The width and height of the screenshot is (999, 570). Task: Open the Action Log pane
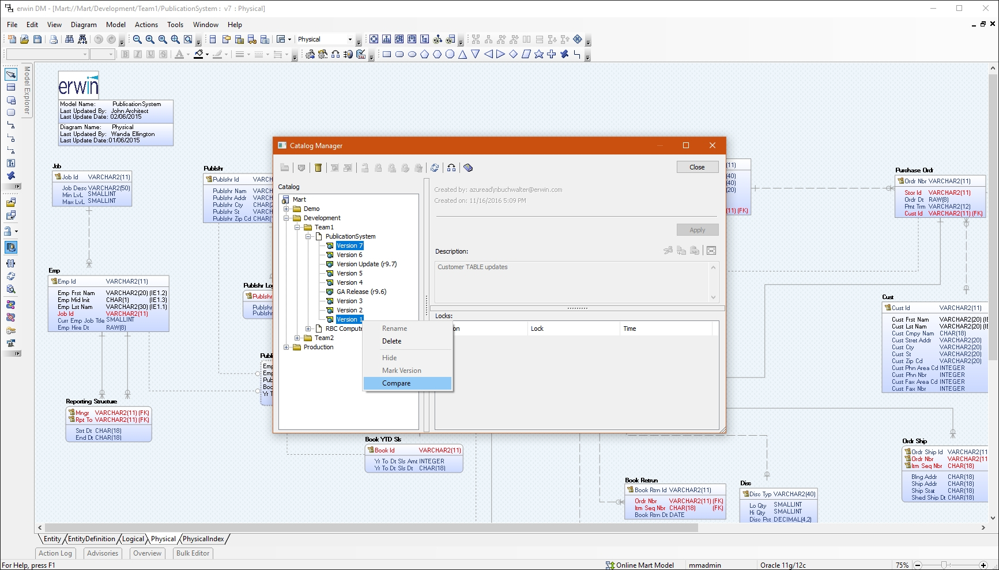[x=55, y=553]
